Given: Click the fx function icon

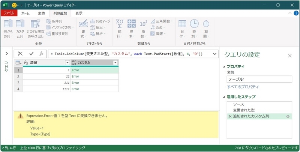Looking at the screenshot, I should tap(41, 54).
